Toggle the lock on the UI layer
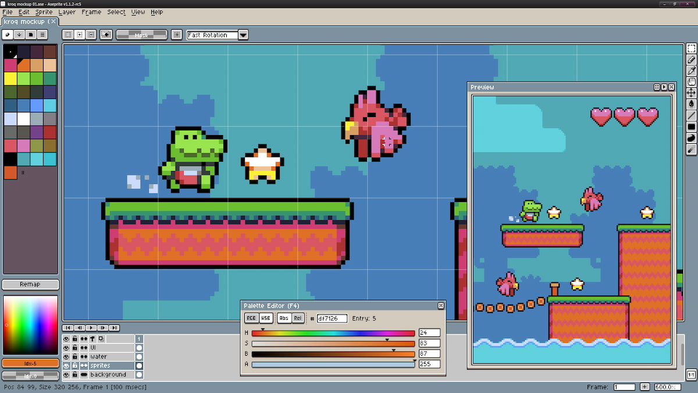This screenshot has width=698, height=393. pos(75,347)
